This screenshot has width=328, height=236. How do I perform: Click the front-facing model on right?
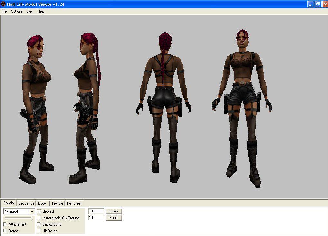tap(242, 109)
